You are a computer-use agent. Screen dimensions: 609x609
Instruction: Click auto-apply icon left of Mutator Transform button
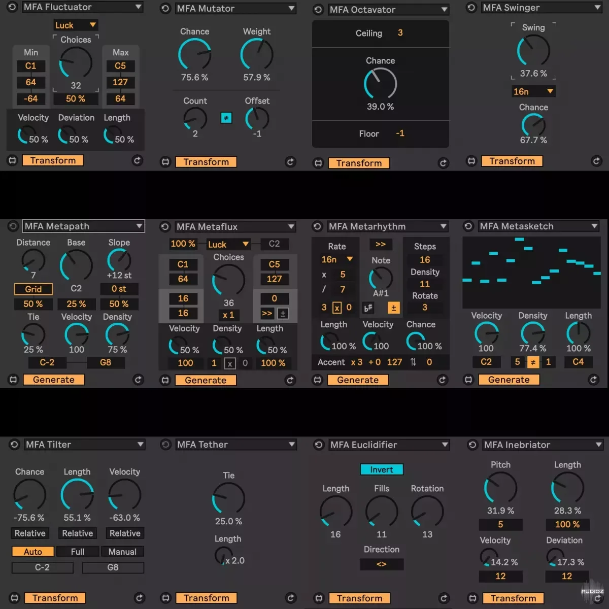[x=165, y=162]
